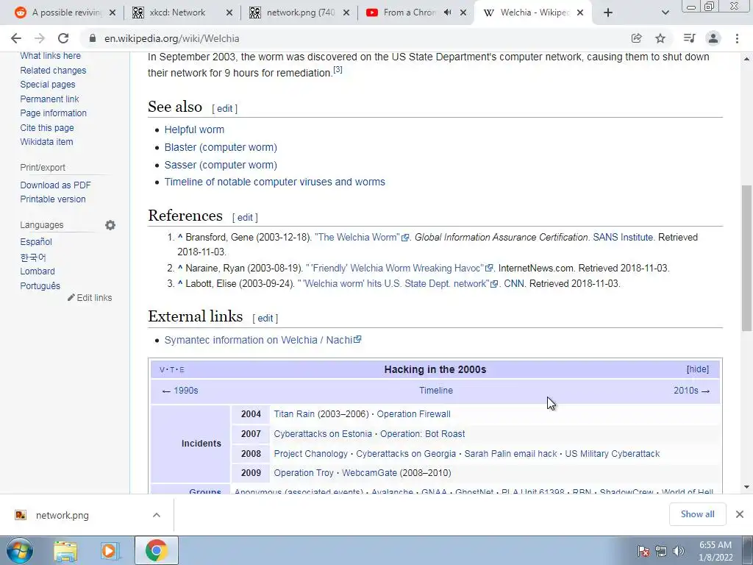The width and height of the screenshot is (753, 565).
Task: Open 'Timeline of notable computer viruses and worms'
Action: (275, 182)
